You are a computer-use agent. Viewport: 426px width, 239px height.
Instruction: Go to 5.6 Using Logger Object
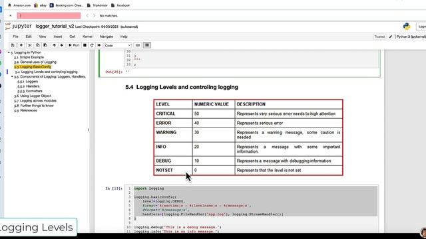(33, 96)
